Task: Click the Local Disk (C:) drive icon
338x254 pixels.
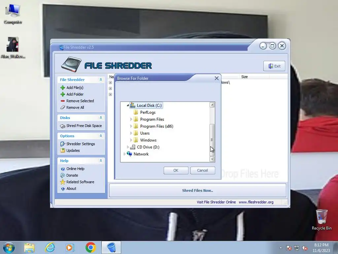Action: click(x=133, y=105)
